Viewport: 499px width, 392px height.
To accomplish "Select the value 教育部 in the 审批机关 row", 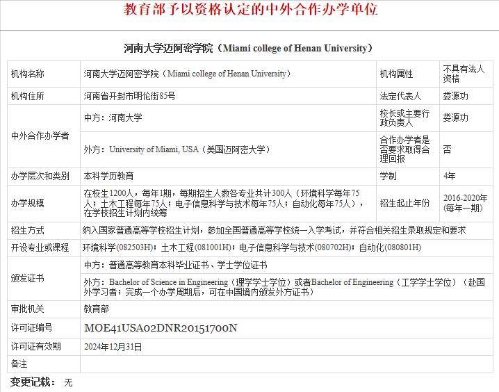I will [96, 309].
